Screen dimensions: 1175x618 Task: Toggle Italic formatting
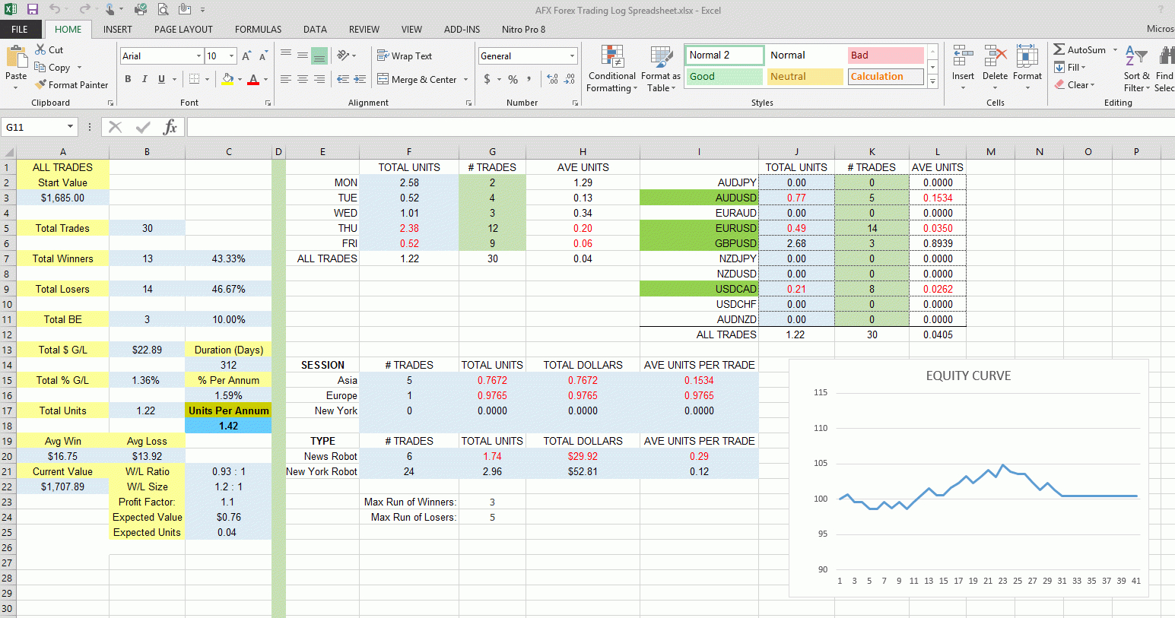pyautogui.click(x=144, y=79)
